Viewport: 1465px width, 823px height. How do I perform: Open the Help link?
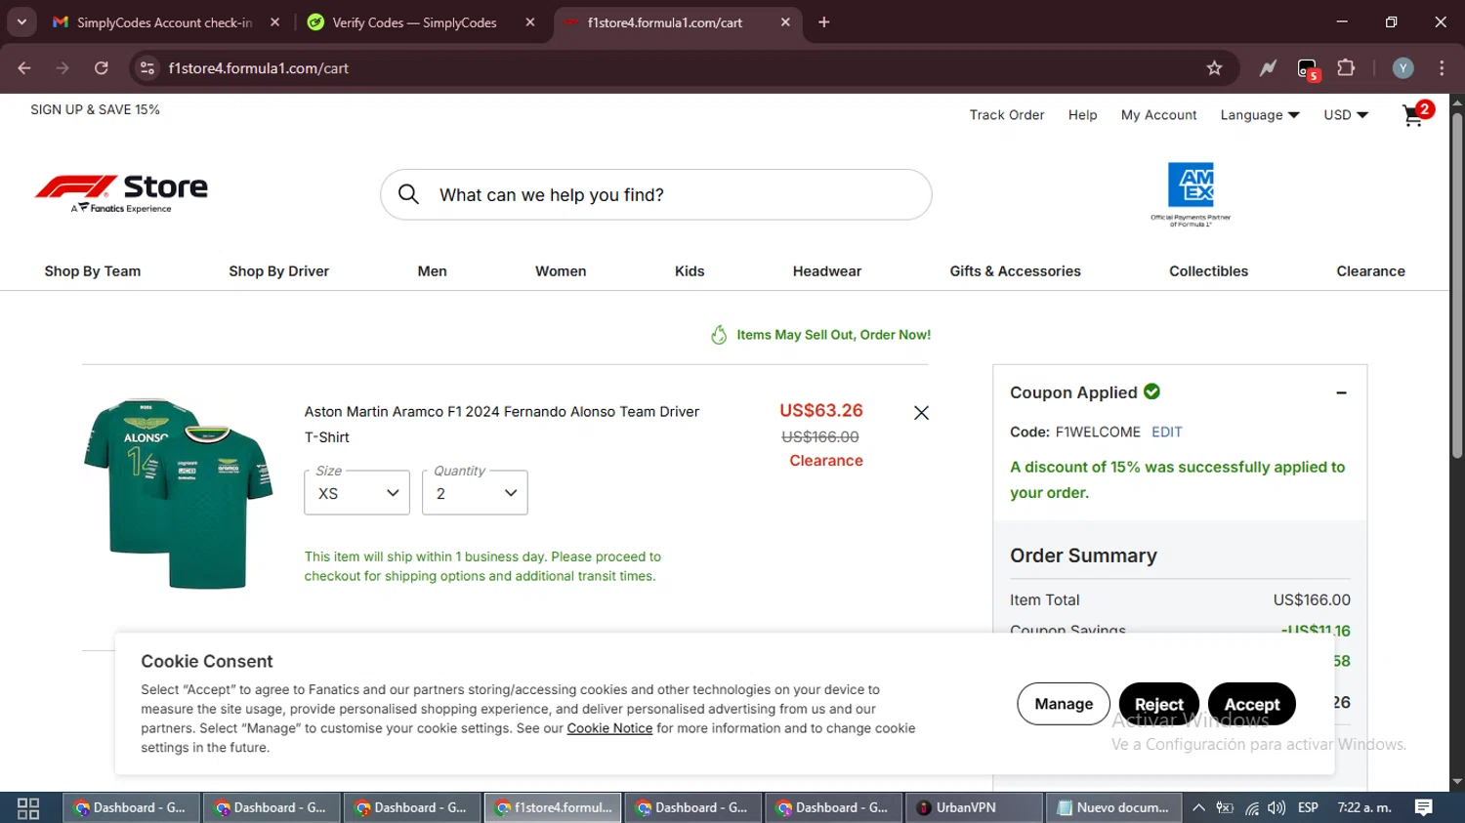1082,115
